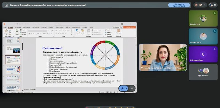Click the laser pointer effects button
This screenshot has width=220, height=108.
click(x=132, y=88)
